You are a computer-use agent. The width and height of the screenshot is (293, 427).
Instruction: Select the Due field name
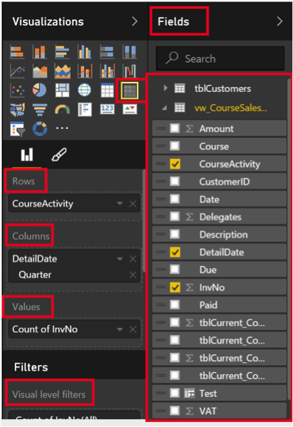208,269
